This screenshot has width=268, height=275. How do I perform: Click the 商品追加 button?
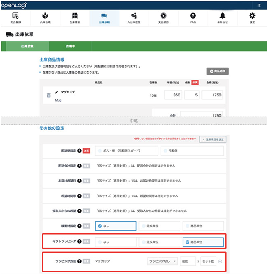(x=218, y=71)
